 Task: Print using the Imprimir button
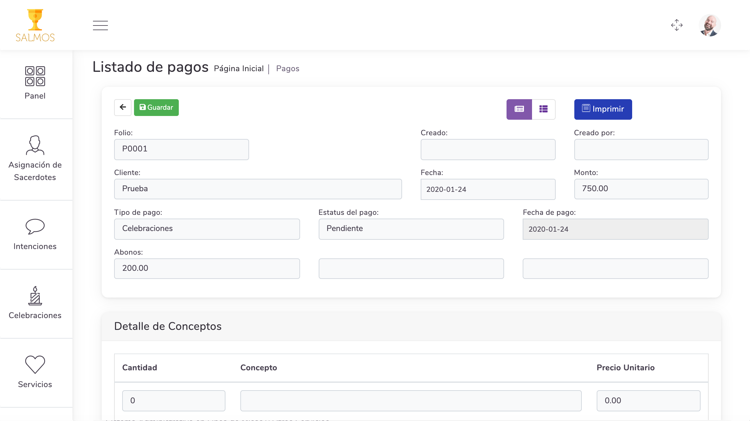pos(603,109)
